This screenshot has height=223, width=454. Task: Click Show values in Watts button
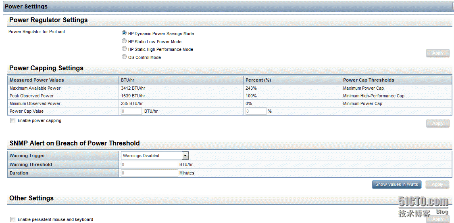(x=397, y=185)
